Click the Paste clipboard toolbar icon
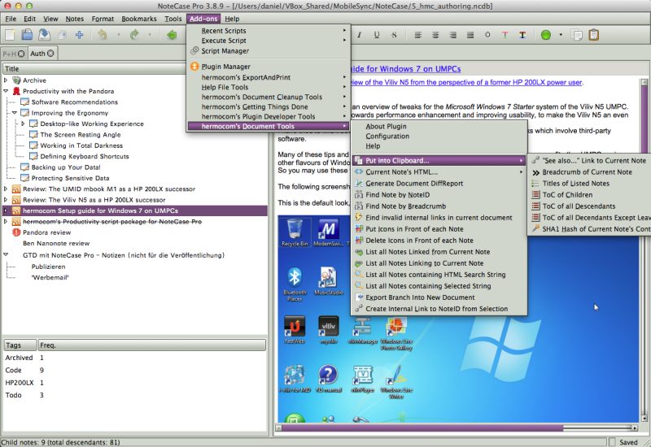 tap(594, 35)
